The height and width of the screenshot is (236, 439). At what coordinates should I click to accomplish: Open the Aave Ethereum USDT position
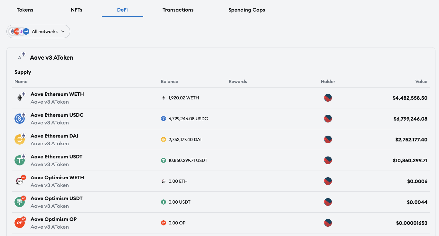tap(221, 160)
